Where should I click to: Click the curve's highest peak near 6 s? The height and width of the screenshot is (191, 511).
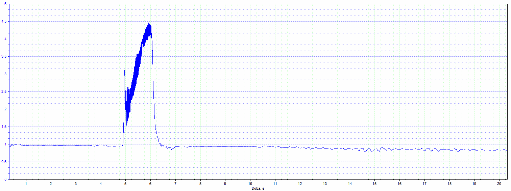coord(149,23)
